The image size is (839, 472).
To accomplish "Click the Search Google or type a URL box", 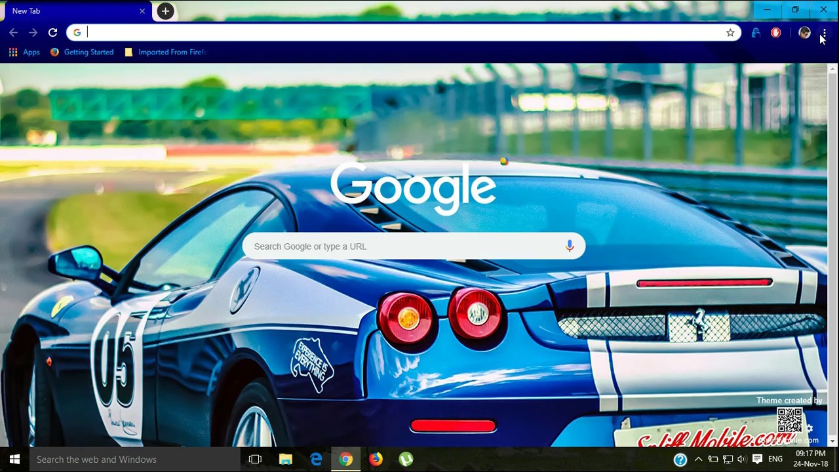I will (x=414, y=246).
